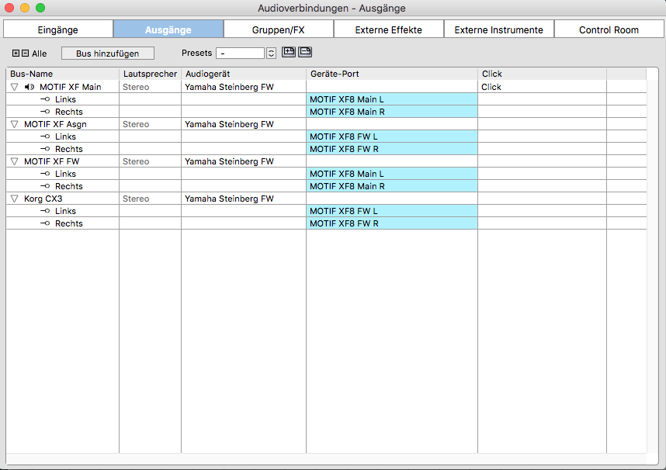Switch to the Eingänge tab
Viewport: 666px width, 470px height.
(58, 29)
